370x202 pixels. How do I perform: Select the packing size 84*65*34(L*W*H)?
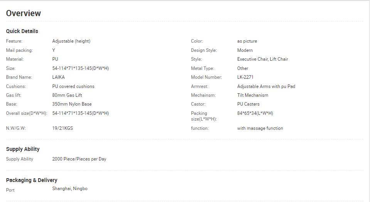(255, 113)
